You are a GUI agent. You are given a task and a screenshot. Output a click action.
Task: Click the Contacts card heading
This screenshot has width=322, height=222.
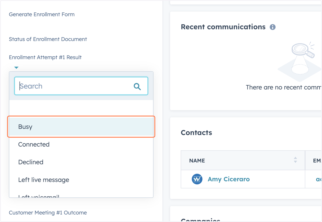tap(196, 133)
